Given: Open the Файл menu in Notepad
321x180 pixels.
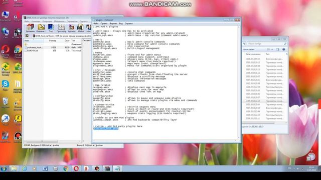Looking at the screenshot, I should pos(96,23).
